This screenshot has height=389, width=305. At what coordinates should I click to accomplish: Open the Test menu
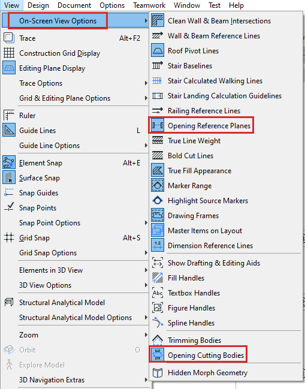[215, 5]
